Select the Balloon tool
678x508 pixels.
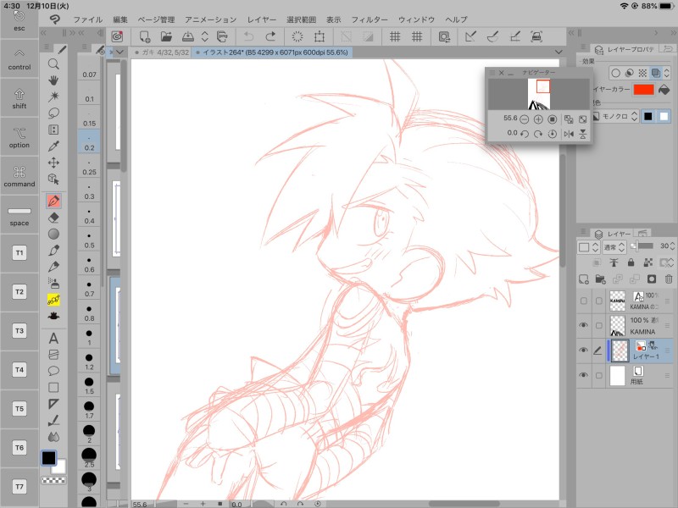(53, 371)
